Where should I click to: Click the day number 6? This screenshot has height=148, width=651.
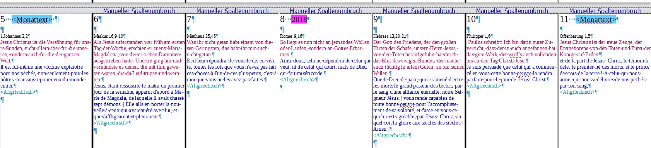96,19
